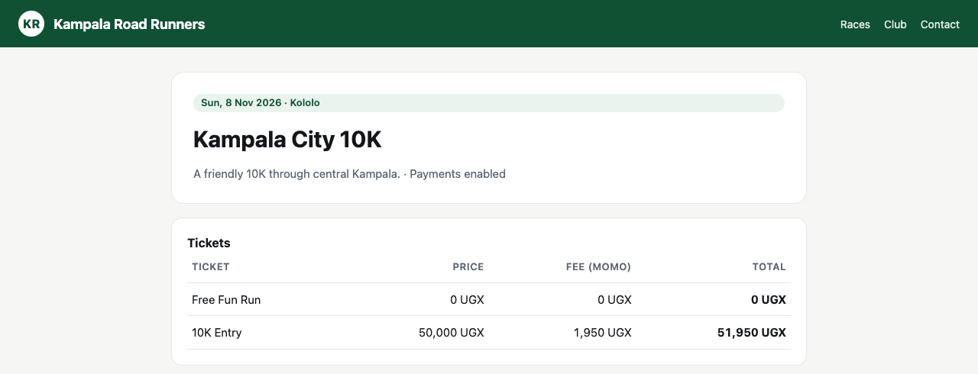Click the FEE (MOMO) column header

click(599, 267)
